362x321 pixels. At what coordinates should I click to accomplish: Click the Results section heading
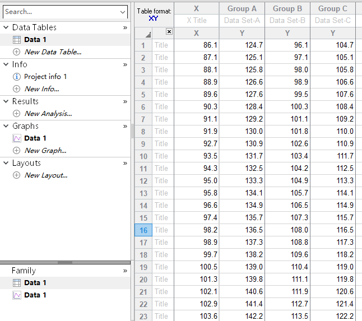(25, 101)
